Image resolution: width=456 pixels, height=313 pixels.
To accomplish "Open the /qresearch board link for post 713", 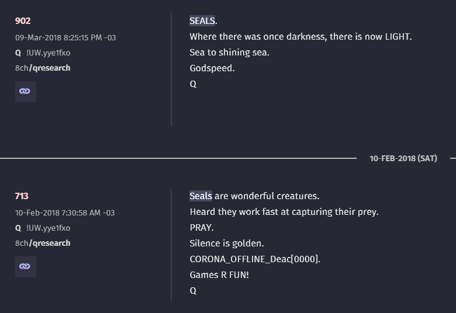I will point(50,244).
